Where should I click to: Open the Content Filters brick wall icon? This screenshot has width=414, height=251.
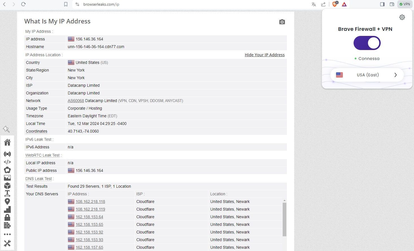pos(7,225)
